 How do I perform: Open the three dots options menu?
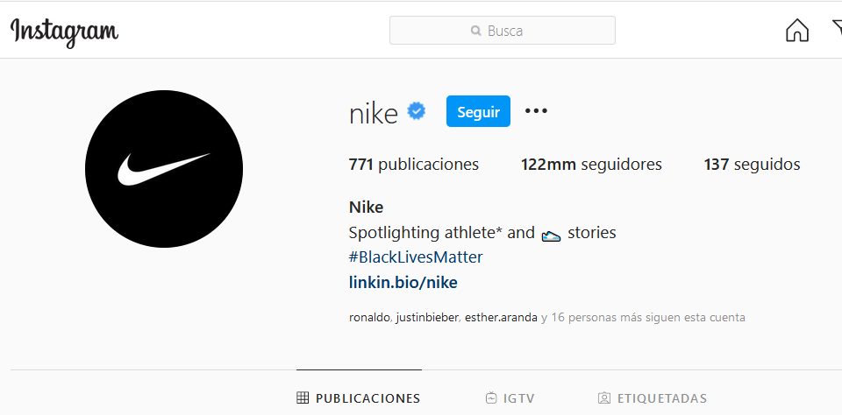click(x=536, y=111)
